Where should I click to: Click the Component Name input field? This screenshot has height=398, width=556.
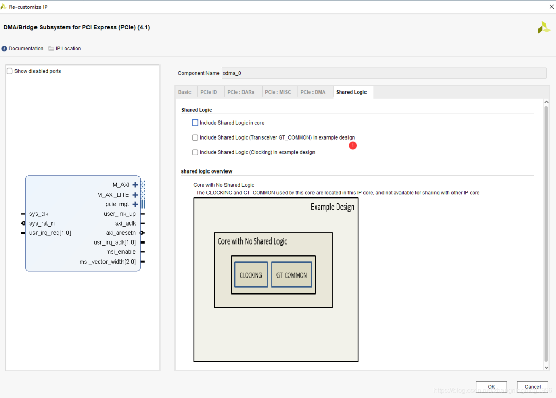384,73
